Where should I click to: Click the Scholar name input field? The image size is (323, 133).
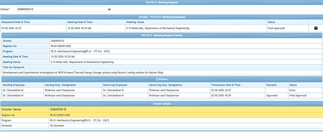coord(62,9)
